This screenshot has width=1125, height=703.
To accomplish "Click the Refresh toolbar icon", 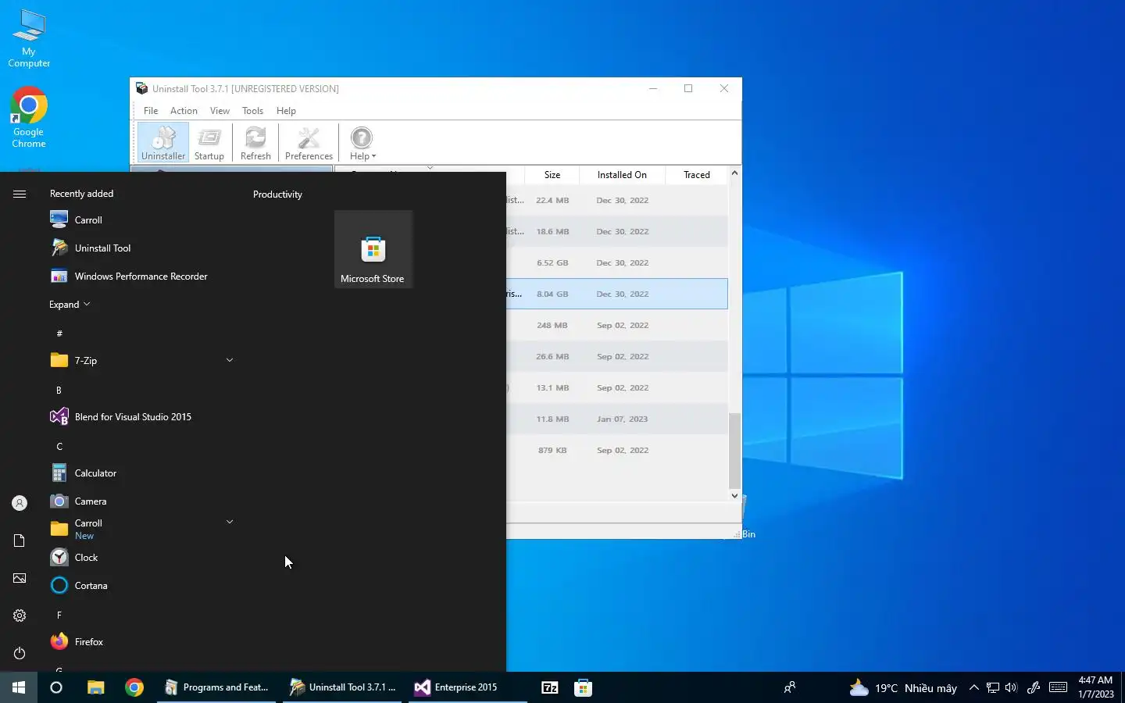I will (255, 143).
